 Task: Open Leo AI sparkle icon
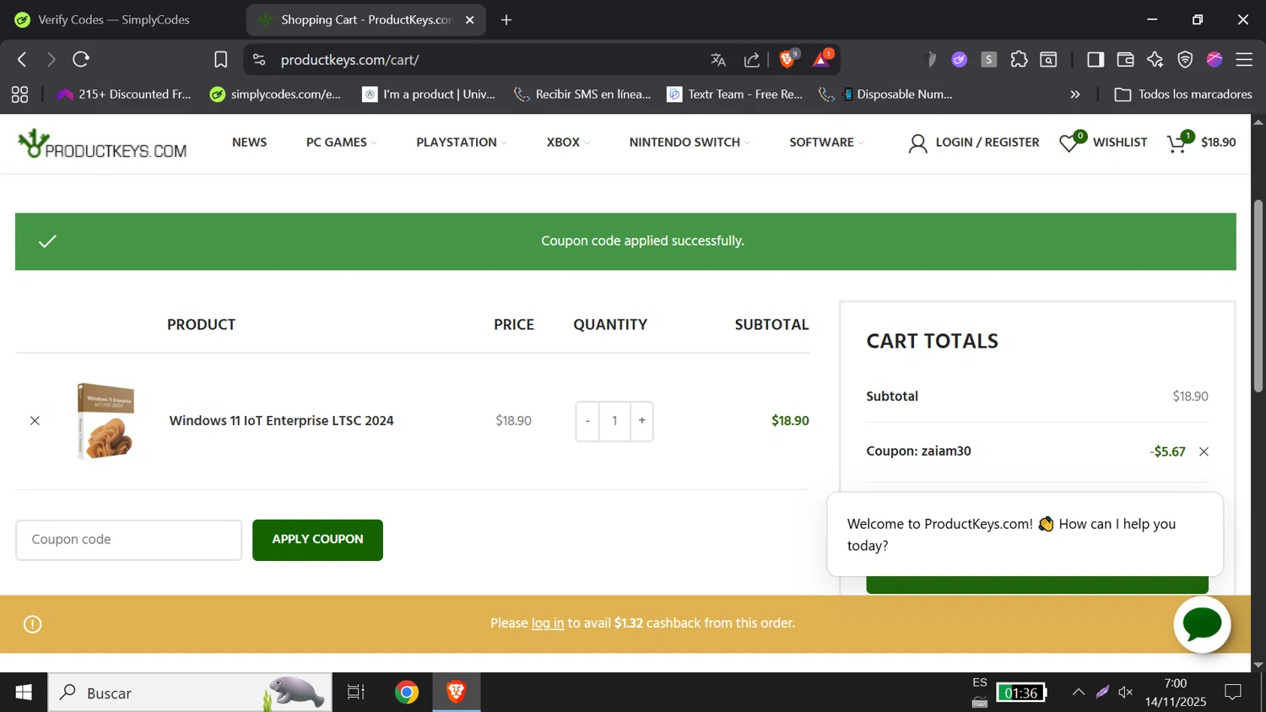tap(1155, 59)
